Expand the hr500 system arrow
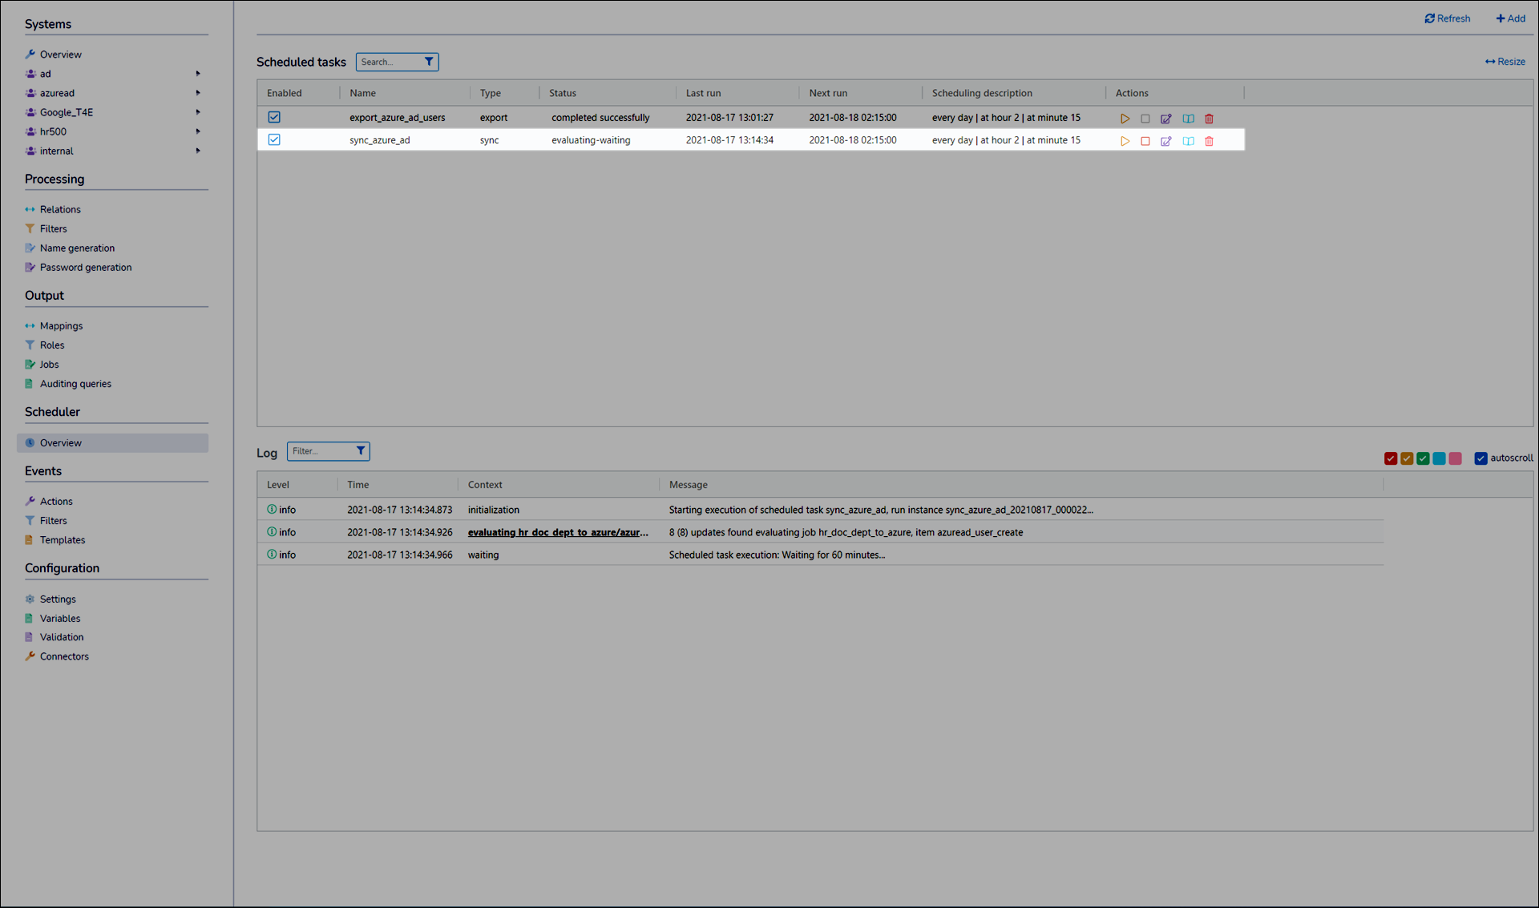This screenshot has height=908, width=1539. (x=198, y=131)
